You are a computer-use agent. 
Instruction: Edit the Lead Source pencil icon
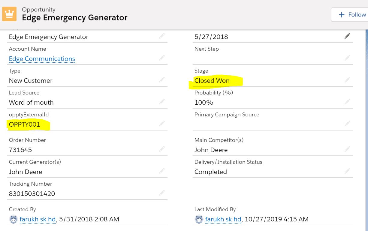[x=162, y=102]
